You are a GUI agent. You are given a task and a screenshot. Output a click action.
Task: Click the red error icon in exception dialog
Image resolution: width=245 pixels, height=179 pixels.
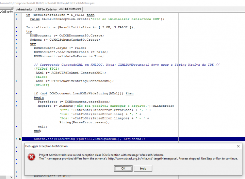point(31,157)
